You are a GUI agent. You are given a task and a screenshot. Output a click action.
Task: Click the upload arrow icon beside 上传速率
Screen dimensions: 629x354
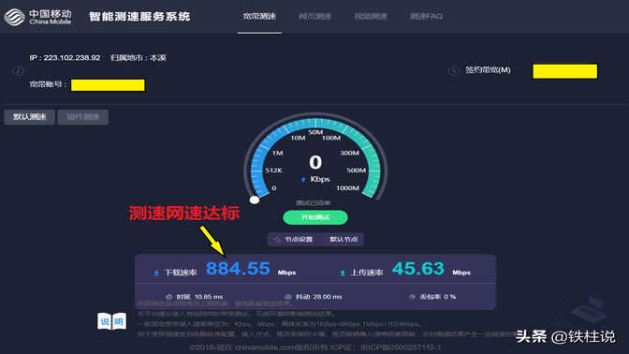[x=343, y=273]
